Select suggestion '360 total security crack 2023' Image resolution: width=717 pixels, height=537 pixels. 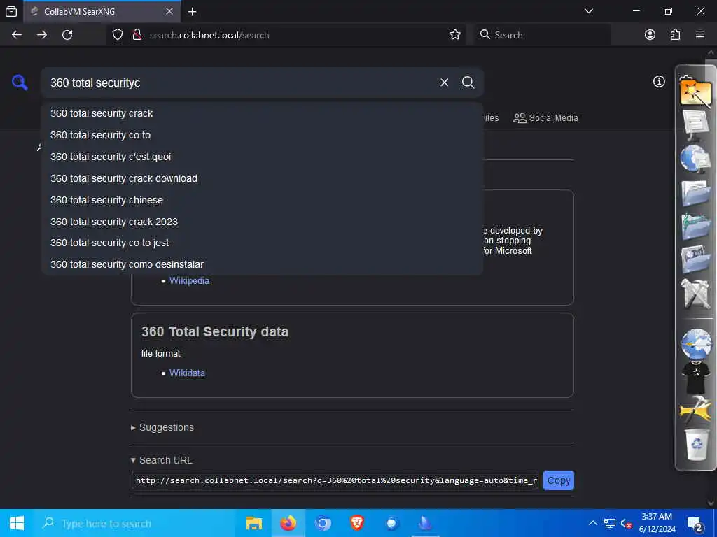coord(262,222)
